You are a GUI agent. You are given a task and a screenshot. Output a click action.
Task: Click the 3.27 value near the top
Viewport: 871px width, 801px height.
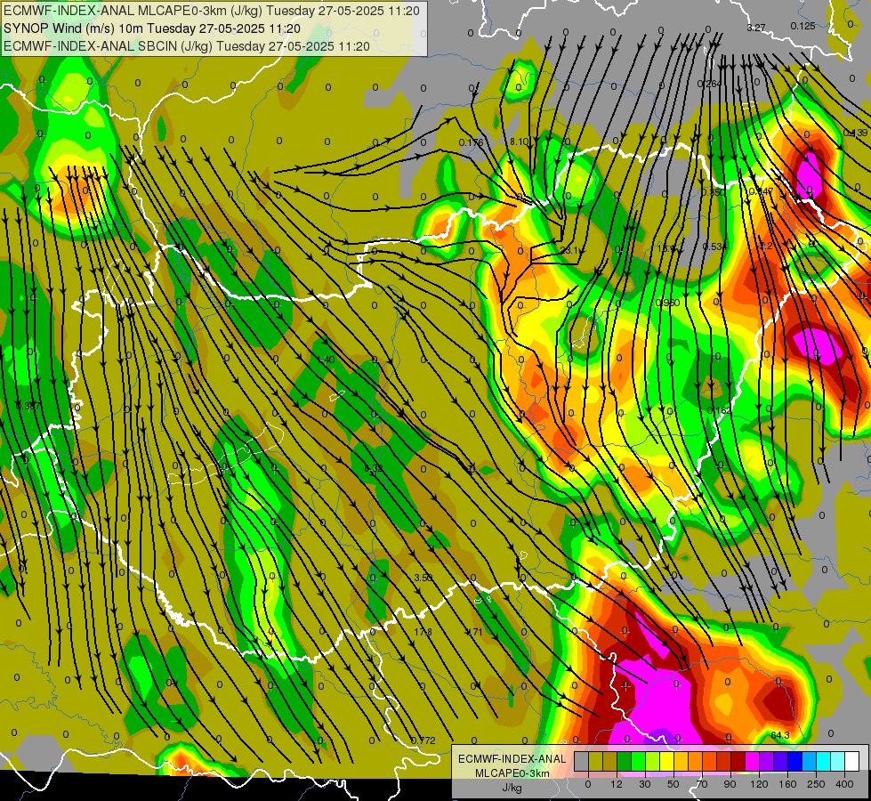tap(756, 28)
